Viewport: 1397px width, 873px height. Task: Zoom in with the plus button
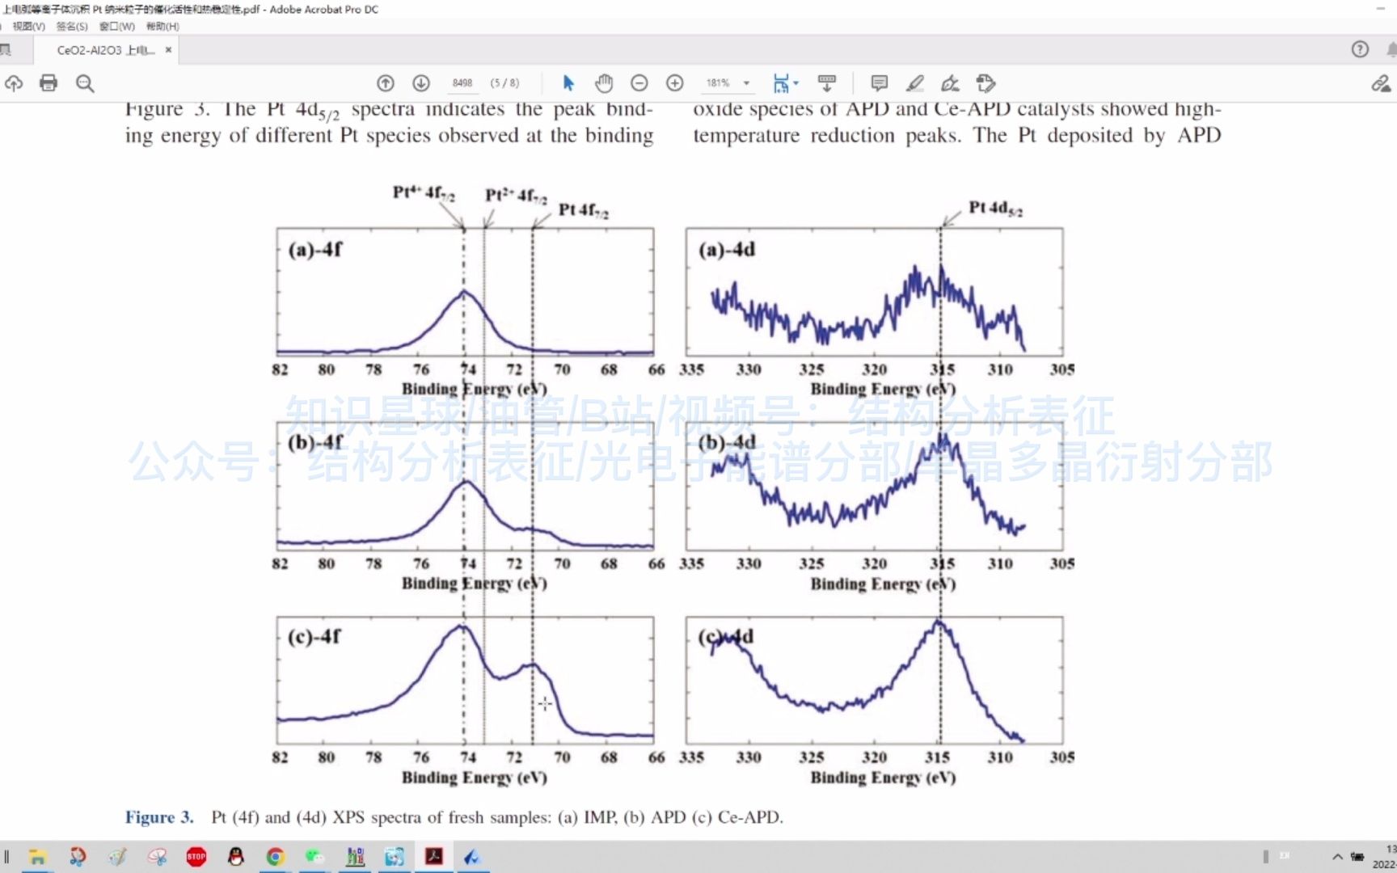675,83
